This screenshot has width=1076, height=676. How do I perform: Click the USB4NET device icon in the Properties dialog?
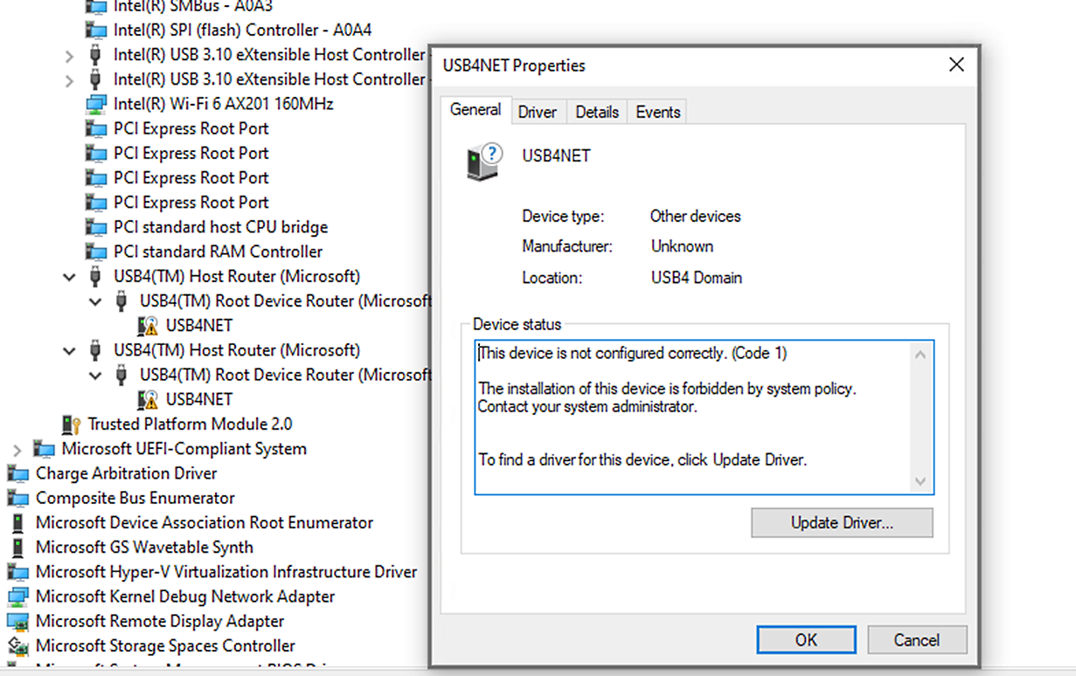(x=484, y=162)
